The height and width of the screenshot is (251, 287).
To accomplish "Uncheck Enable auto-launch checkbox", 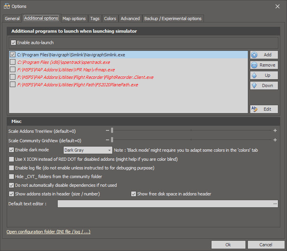I will click(x=13, y=43).
